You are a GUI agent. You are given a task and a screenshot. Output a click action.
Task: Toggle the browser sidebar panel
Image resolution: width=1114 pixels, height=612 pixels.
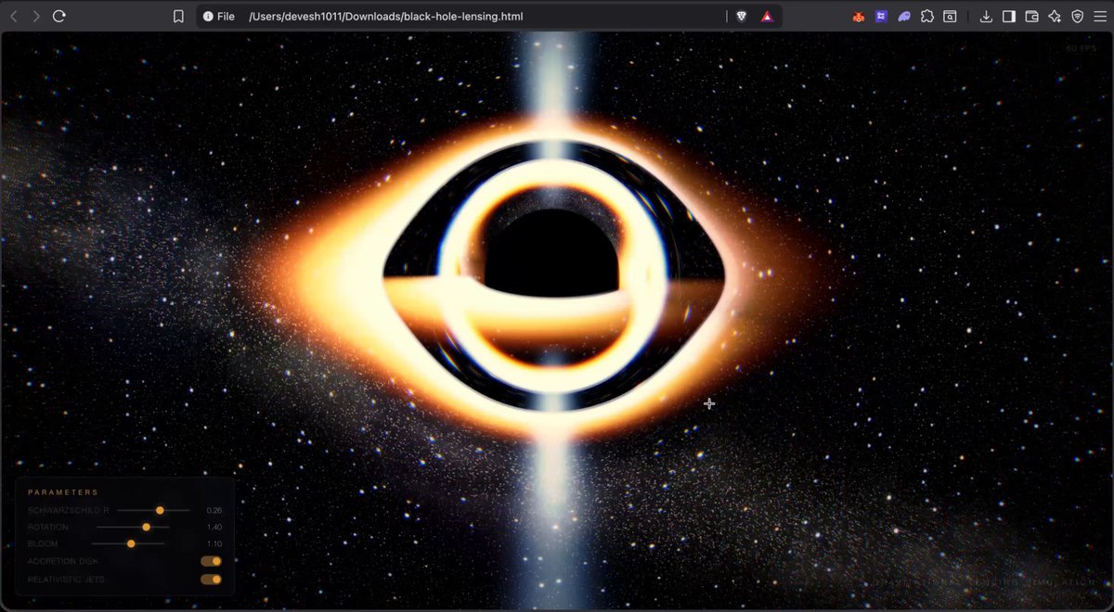point(1009,16)
